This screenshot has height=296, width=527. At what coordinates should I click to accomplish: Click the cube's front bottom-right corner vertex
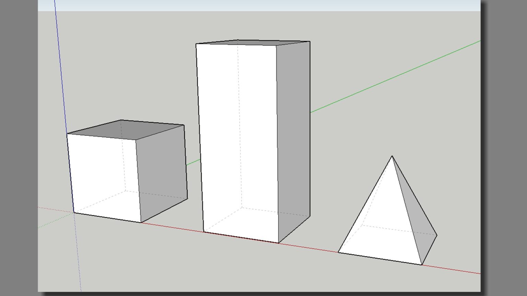click(141, 222)
